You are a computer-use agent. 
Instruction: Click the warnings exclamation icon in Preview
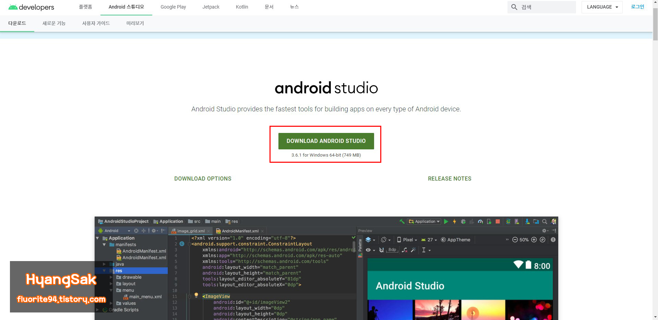pyautogui.click(x=553, y=240)
